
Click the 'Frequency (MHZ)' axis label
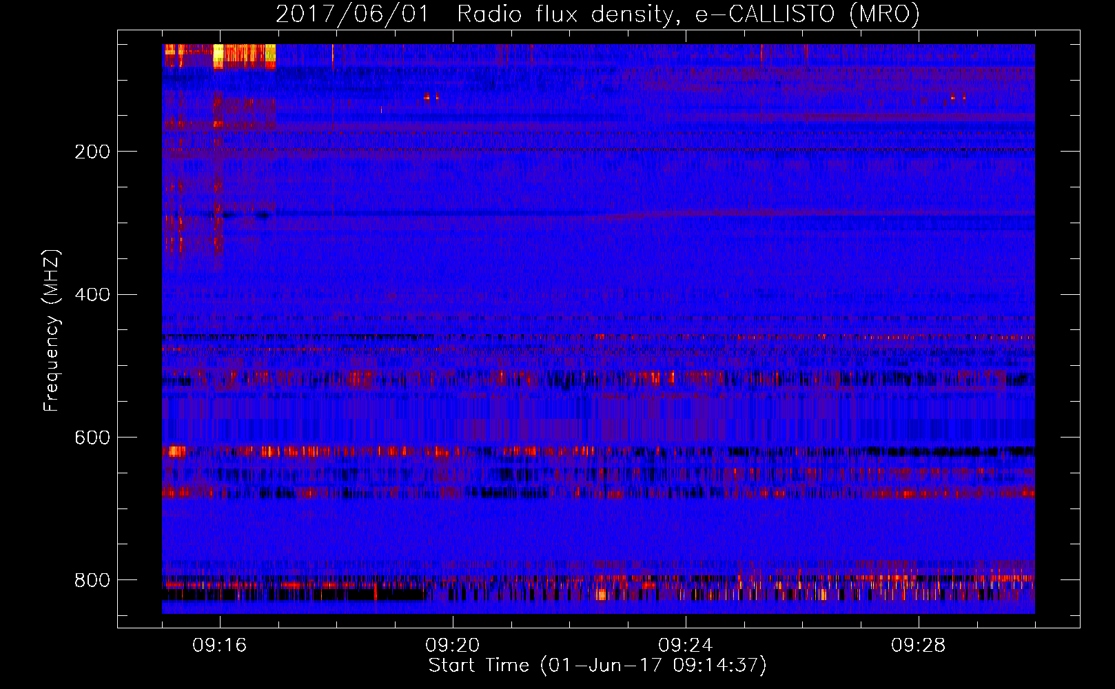click(x=51, y=330)
